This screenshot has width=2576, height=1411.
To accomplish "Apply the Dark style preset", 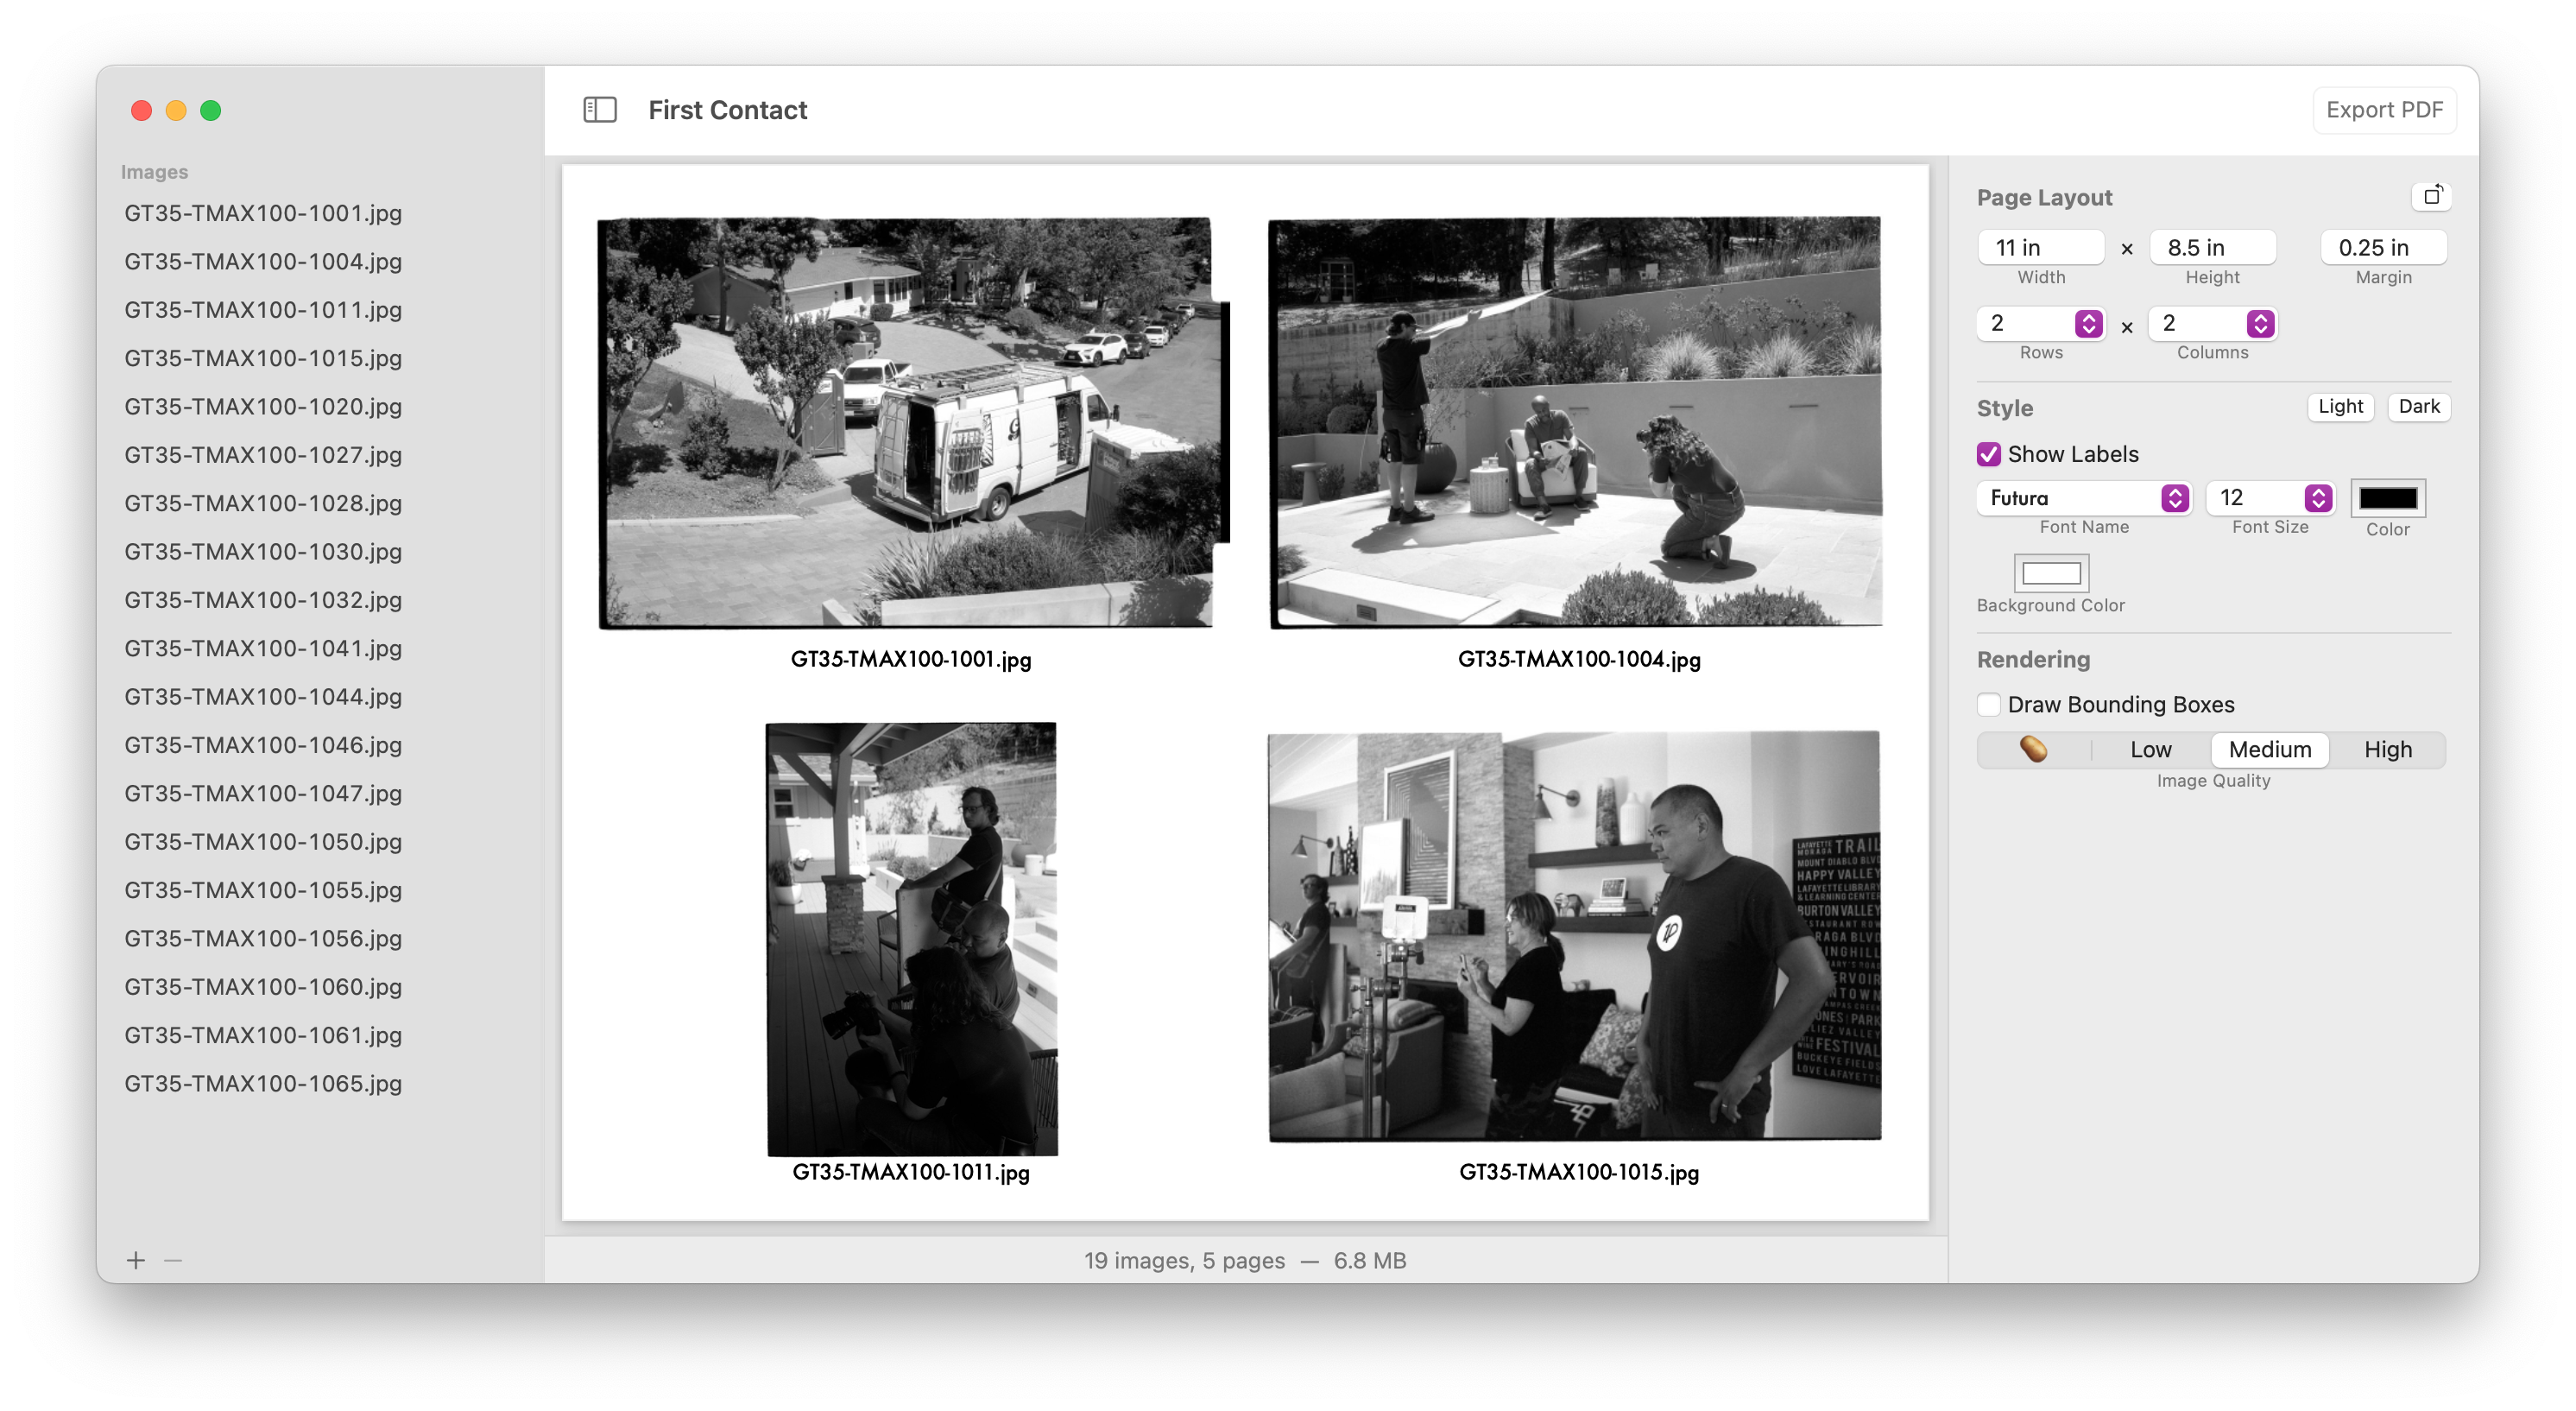I will pos(2418,406).
